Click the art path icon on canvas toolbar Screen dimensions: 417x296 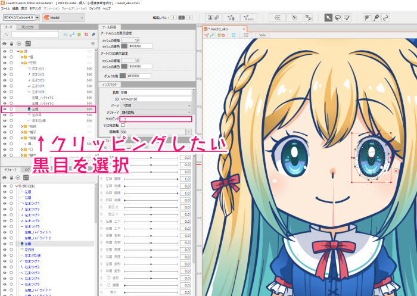[212, 35]
